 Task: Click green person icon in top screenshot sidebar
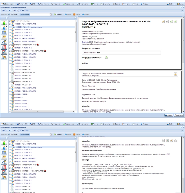click(4, 23)
